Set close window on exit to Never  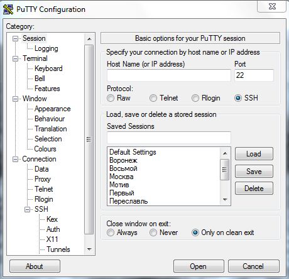153,232
